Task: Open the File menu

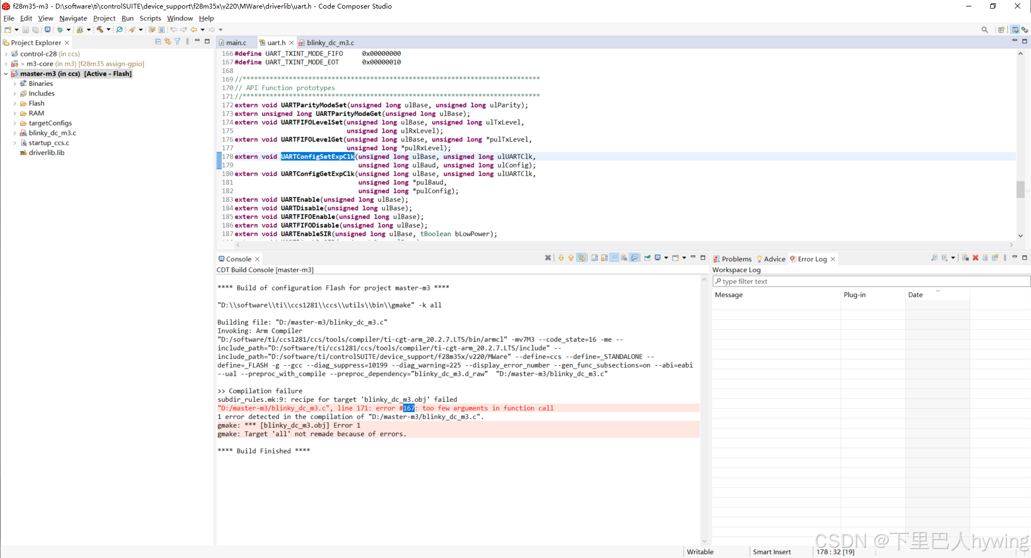Action: point(9,18)
